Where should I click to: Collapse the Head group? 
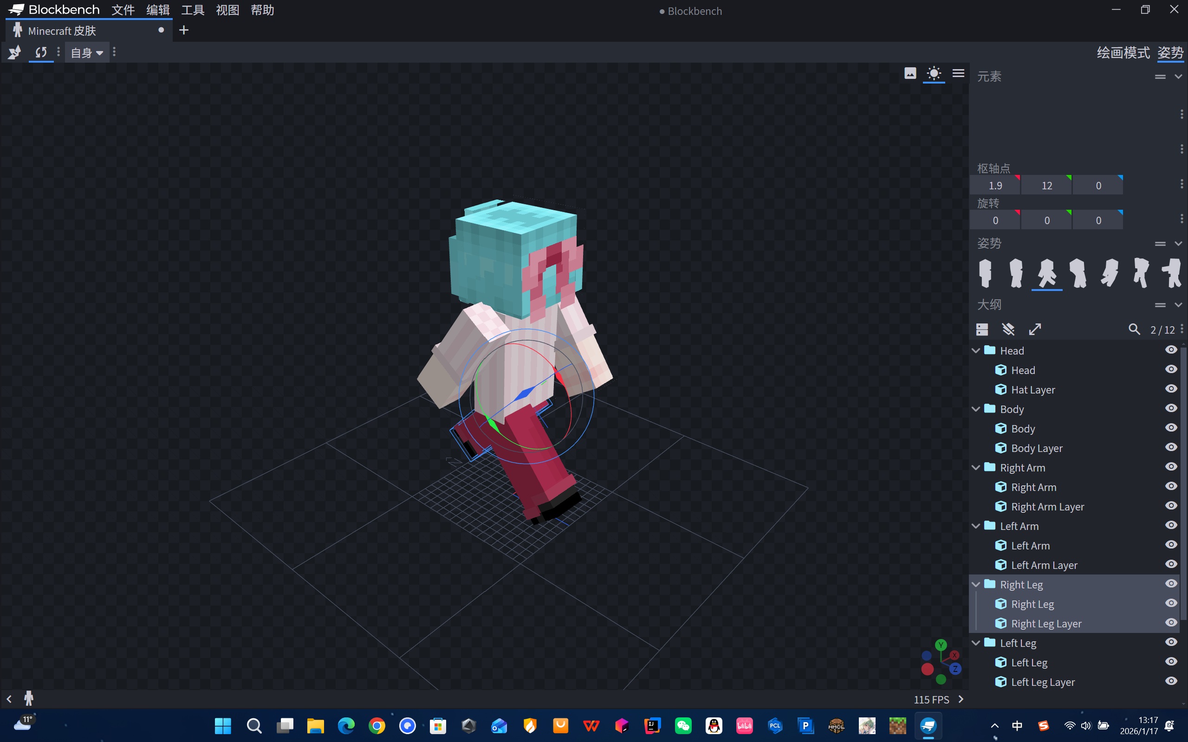click(x=976, y=350)
